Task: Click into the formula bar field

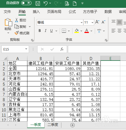Action: 97,49
